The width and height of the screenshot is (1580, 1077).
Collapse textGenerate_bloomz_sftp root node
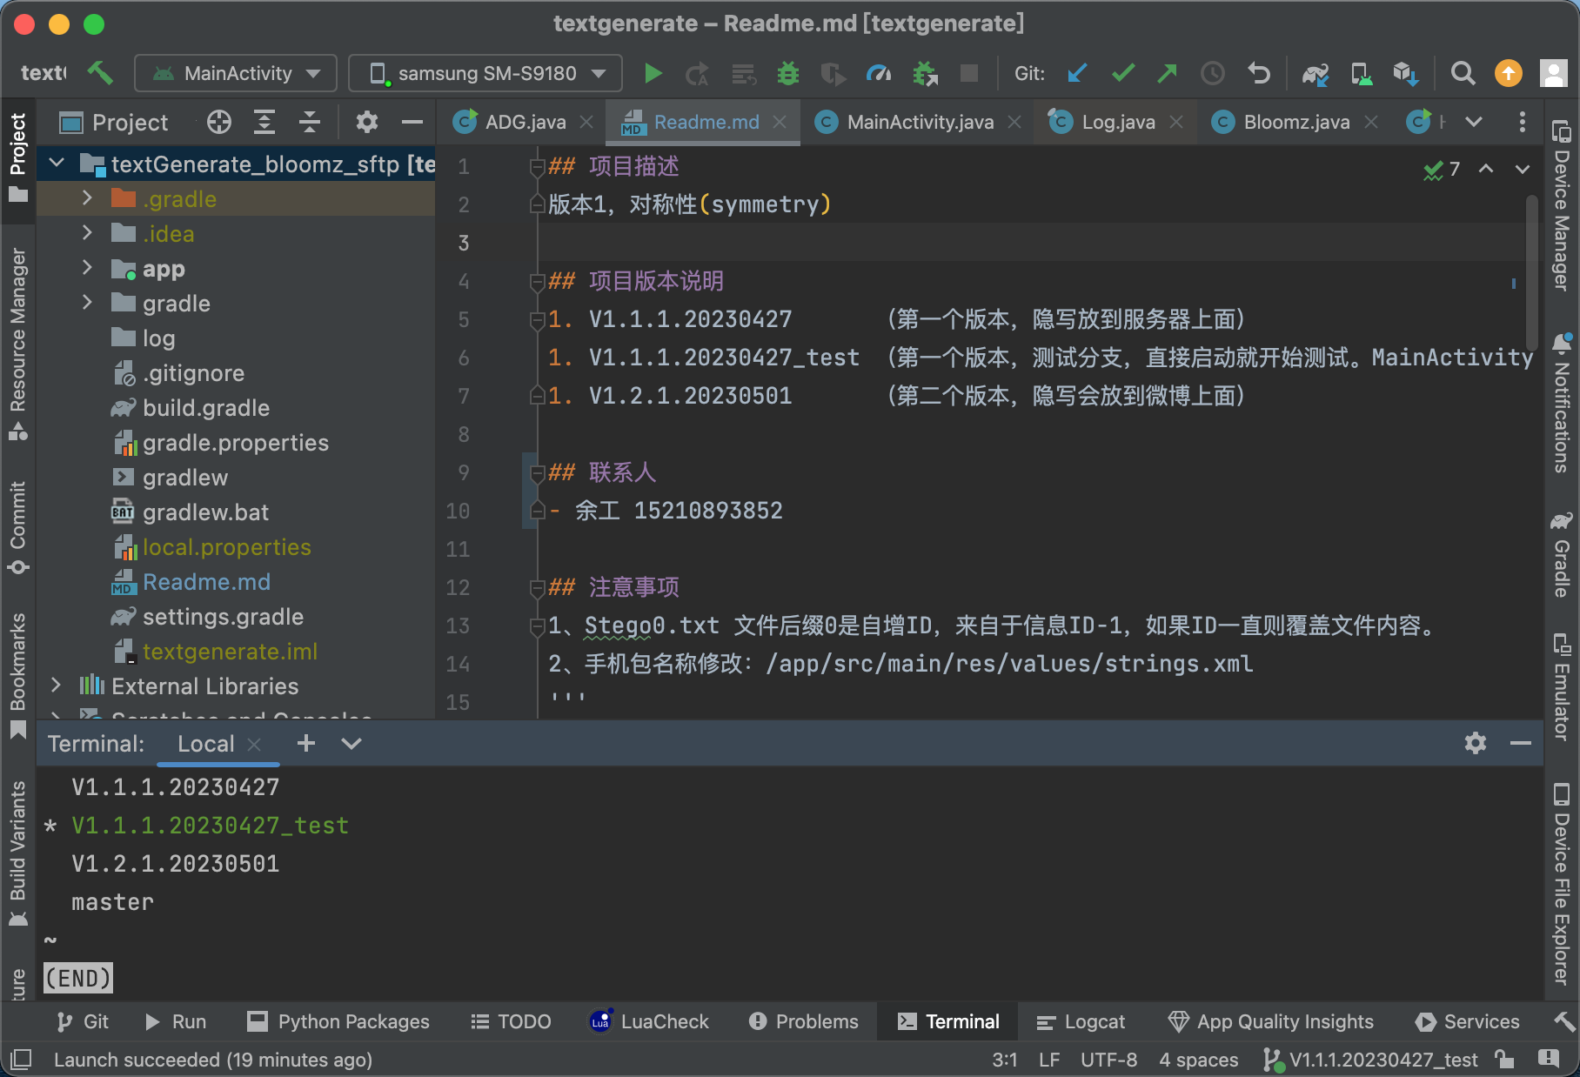pyautogui.click(x=56, y=164)
